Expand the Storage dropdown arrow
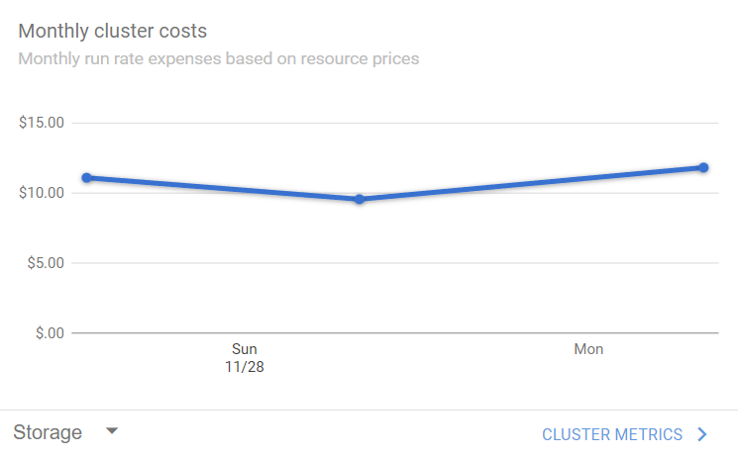 pos(112,431)
